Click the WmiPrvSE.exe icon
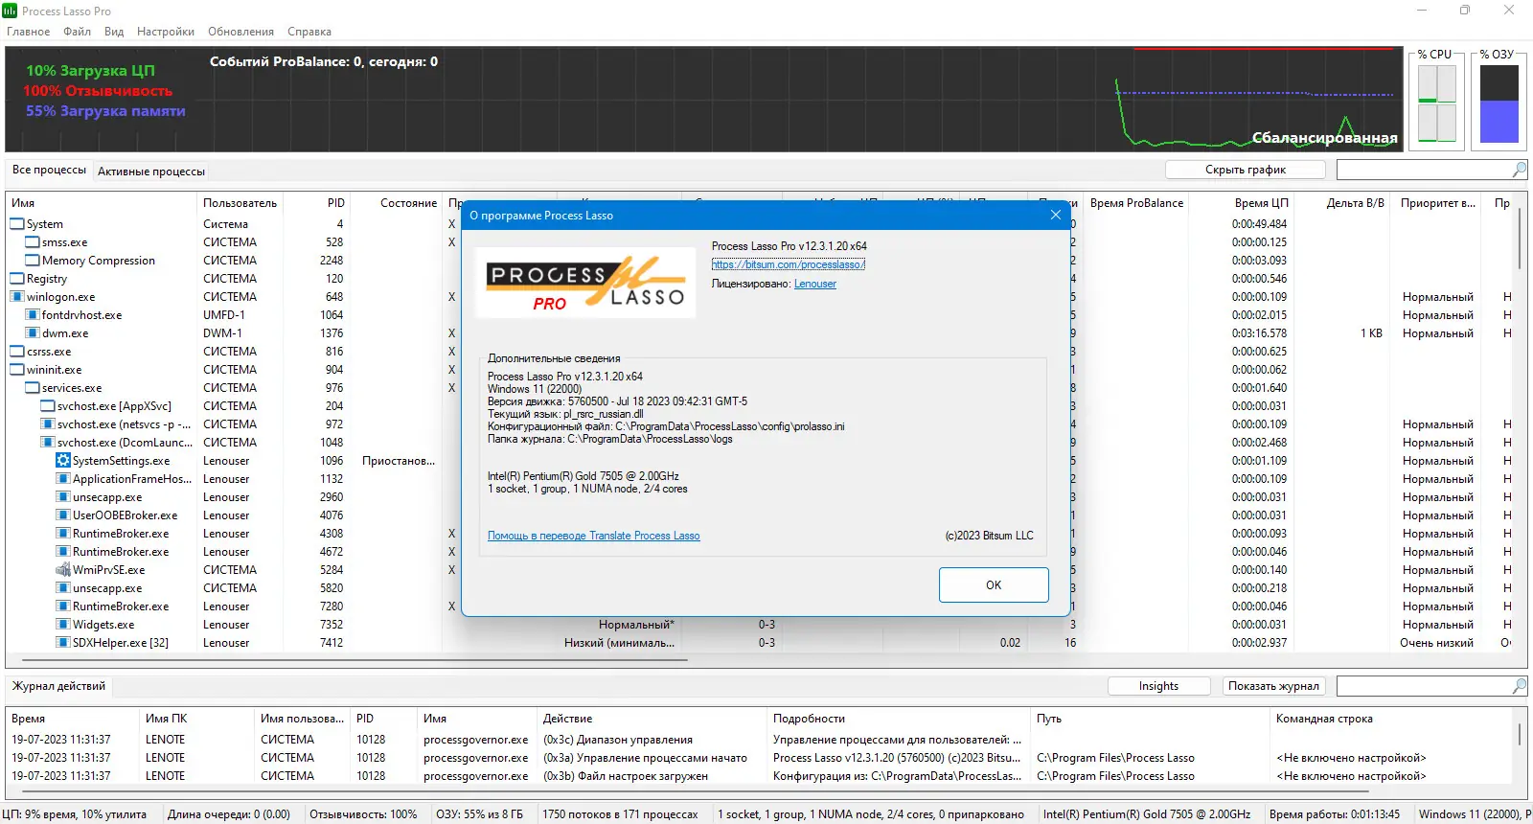This screenshot has width=1533, height=824. pyautogui.click(x=63, y=570)
